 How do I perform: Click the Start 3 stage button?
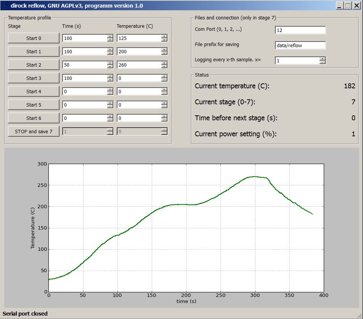(x=34, y=78)
